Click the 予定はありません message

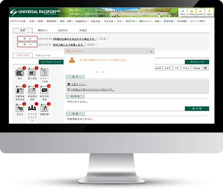[78, 102]
